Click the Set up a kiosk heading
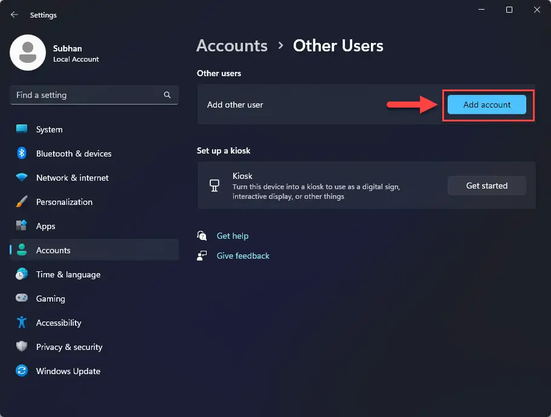This screenshot has width=551, height=417. [224, 150]
